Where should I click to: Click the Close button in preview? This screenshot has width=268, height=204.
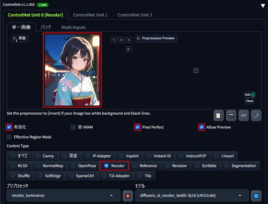tap(250, 101)
